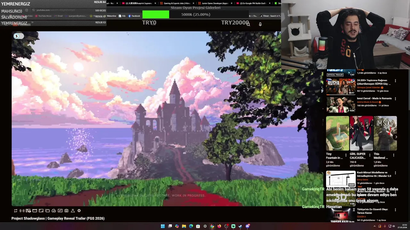Click the Project Shadowglass video title
The image size is (410, 230).
[58, 218]
